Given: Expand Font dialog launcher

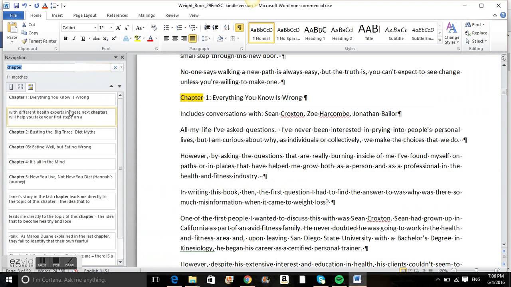Looking at the screenshot, I should click(x=156, y=49).
